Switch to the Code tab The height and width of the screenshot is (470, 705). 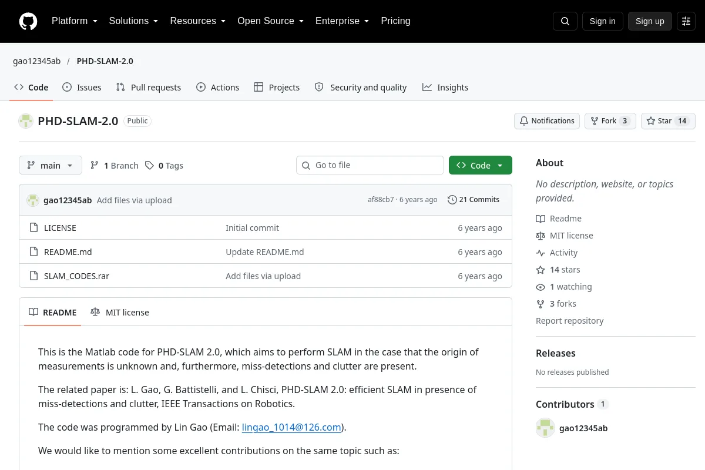[31, 88]
